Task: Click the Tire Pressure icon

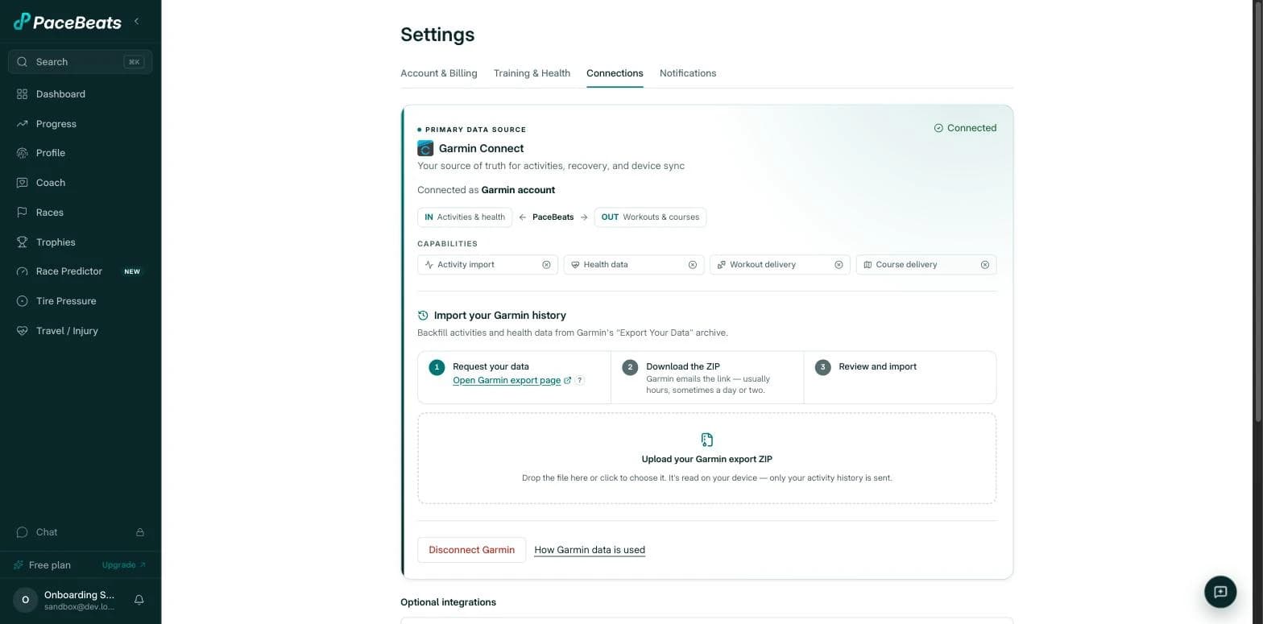Action: click(23, 301)
